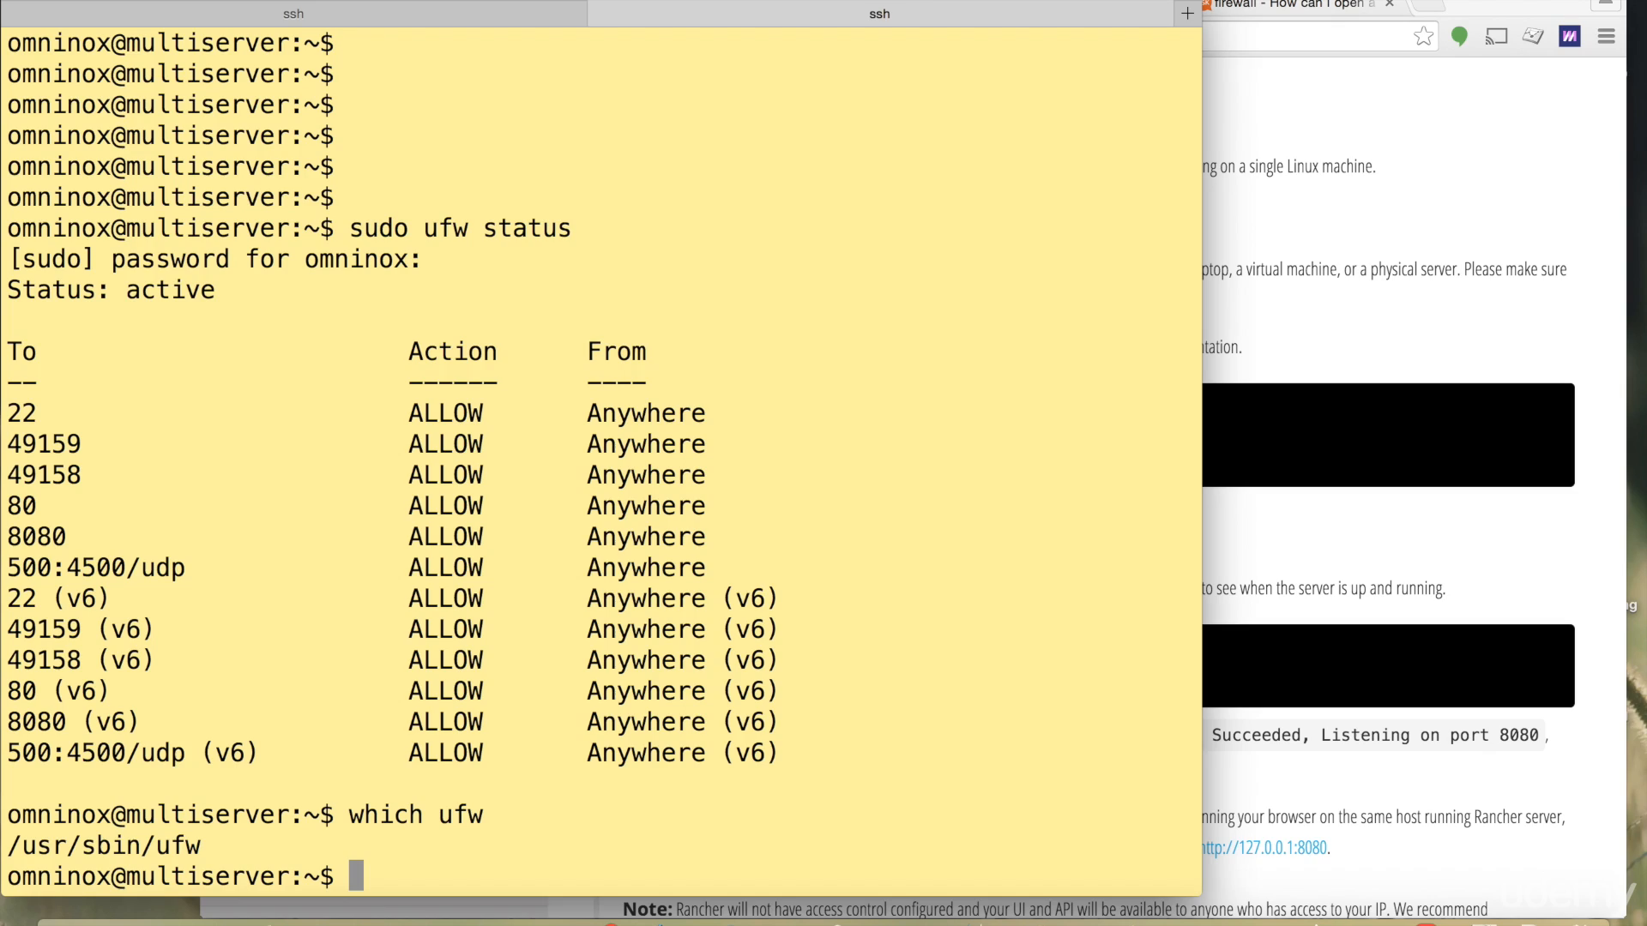
Task: Close the firewall browser tab
Action: (x=1390, y=4)
